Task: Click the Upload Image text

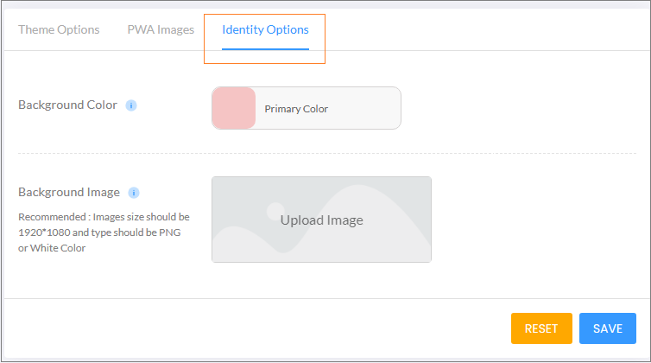Action: point(322,220)
